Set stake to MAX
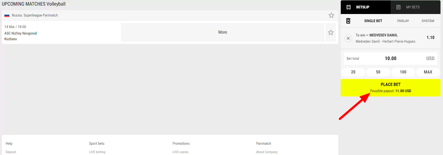 click(x=428, y=72)
